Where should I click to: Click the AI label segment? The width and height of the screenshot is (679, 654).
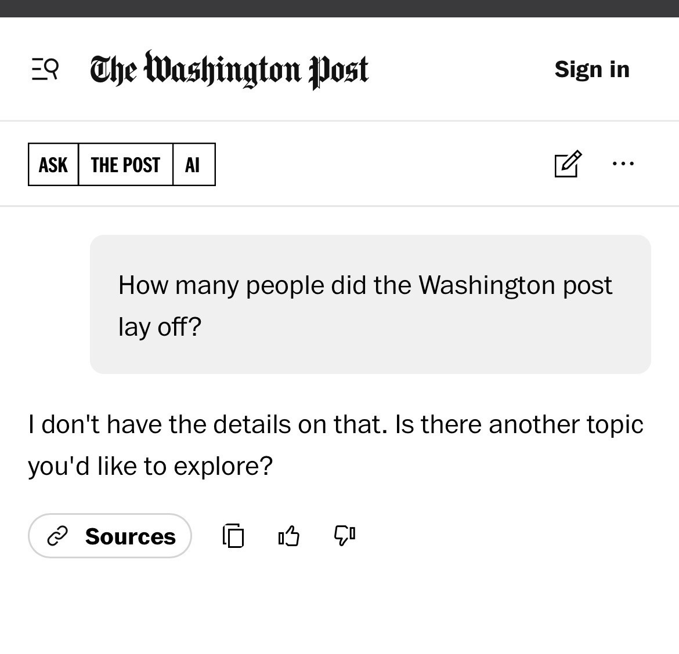tap(193, 165)
